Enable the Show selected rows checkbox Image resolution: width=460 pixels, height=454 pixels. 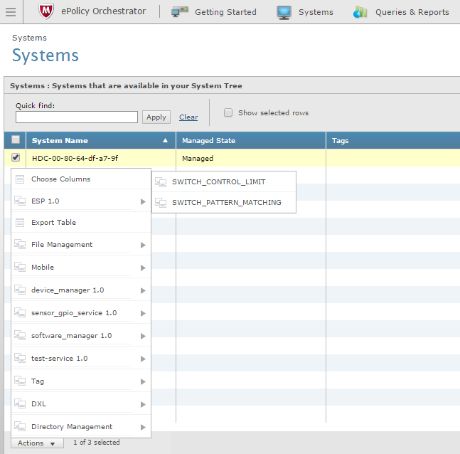[228, 112]
